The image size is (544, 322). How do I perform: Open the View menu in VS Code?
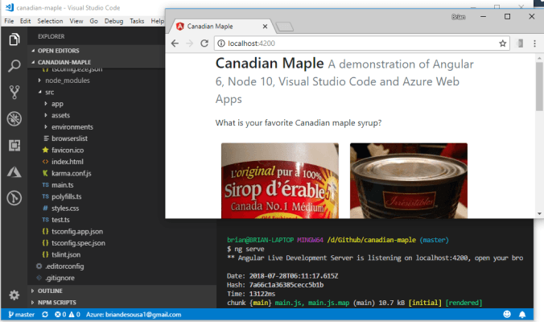tap(76, 21)
